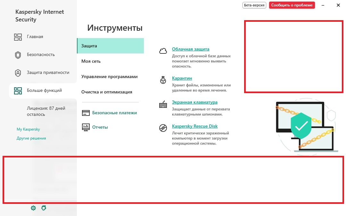The width and height of the screenshot is (346, 216).
Task: Open the Облачная защита link
Action: (191, 49)
